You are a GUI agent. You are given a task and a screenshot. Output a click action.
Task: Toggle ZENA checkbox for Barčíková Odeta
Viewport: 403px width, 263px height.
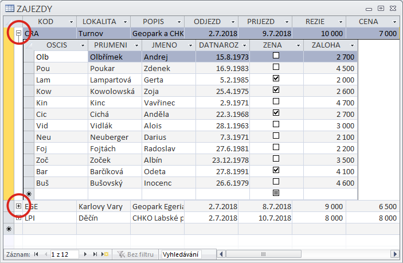pyautogui.click(x=276, y=170)
